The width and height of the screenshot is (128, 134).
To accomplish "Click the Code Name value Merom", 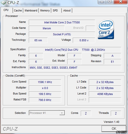I will click(x=47, y=28).
